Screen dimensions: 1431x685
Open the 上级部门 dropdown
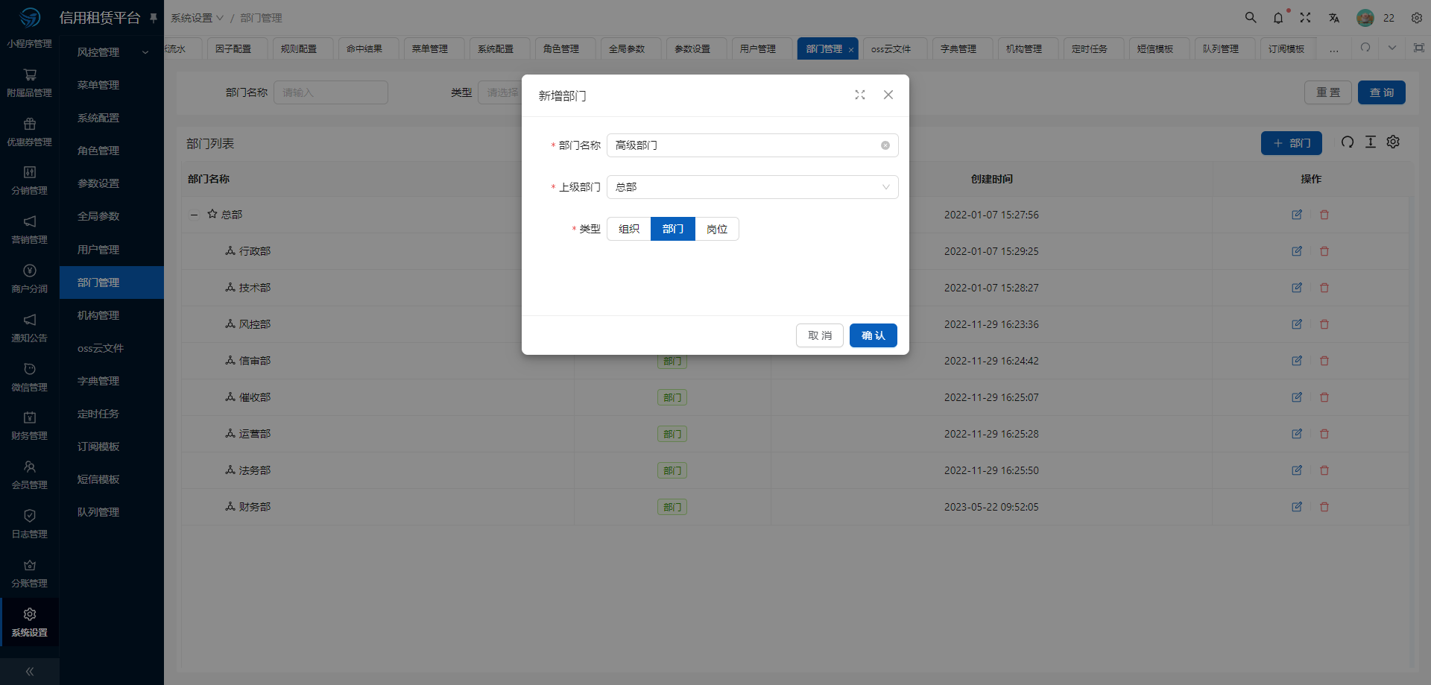(753, 187)
